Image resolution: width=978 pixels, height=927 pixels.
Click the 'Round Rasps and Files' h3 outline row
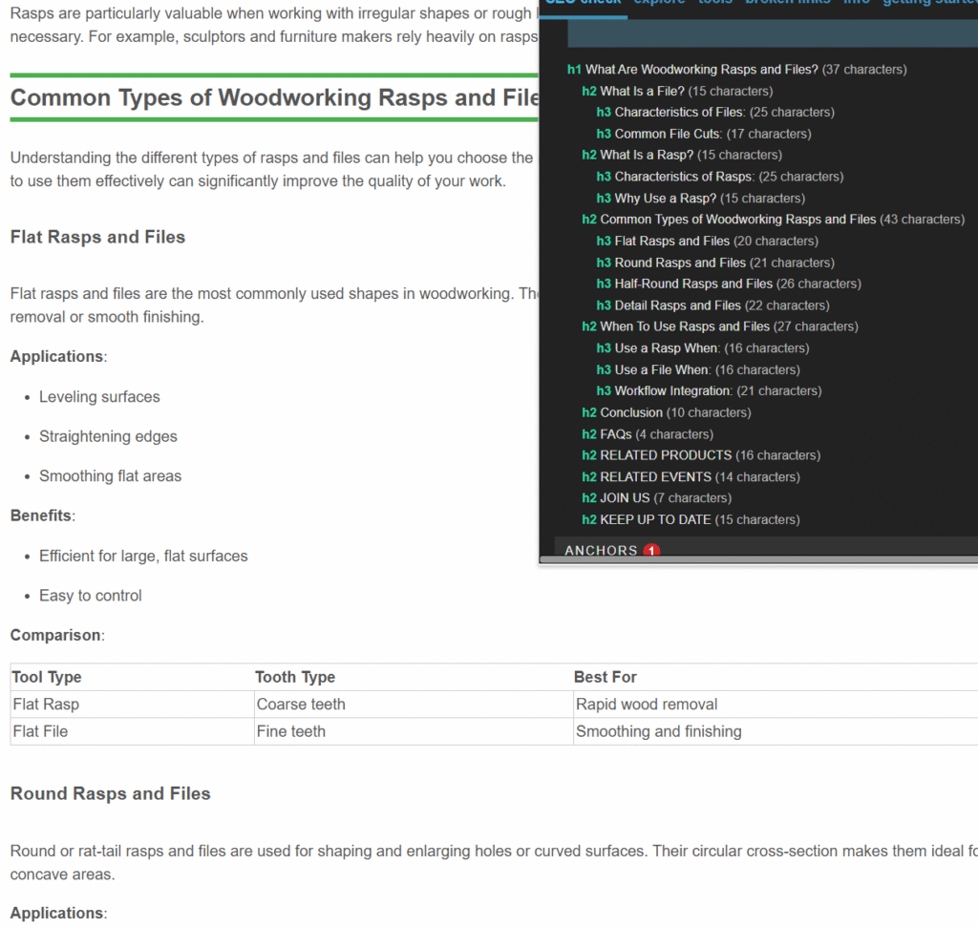point(714,263)
